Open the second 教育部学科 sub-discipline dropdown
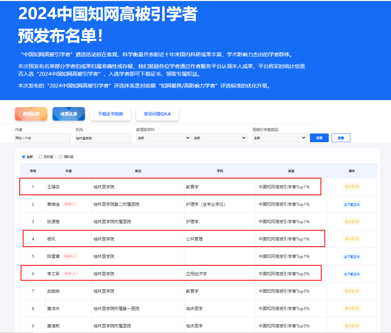The image size is (391, 333). click(x=220, y=138)
